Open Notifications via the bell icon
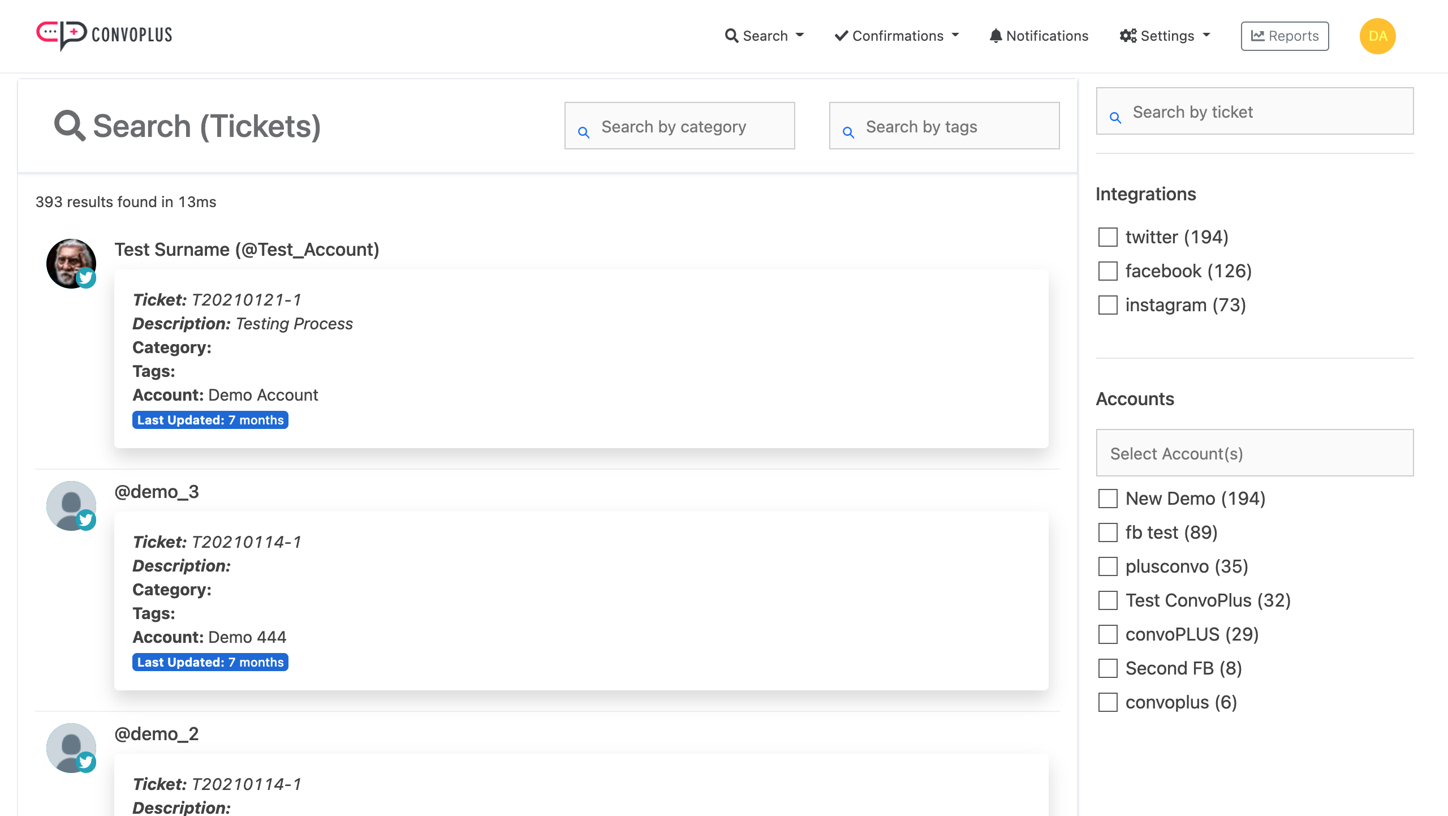Viewport: 1448px width, 816px height. click(996, 35)
